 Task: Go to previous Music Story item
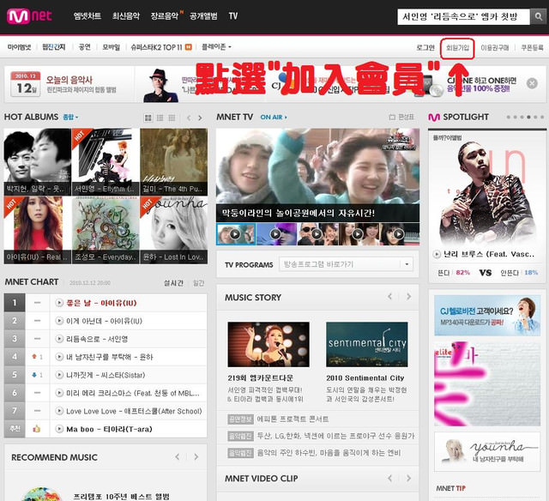click(x=390, y=297)
